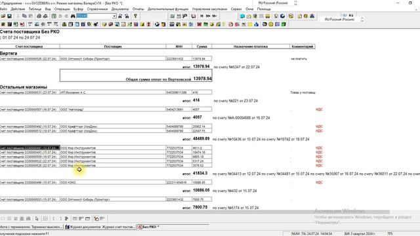The image size is (420, 236).
Task: Open the Помощь menu
Action: click(x=264, y=9)
